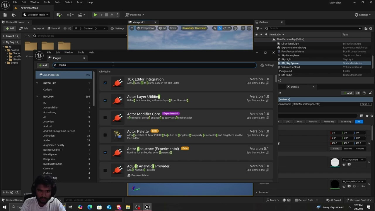Screen dimensions: 375x211
Task: Click the Play in editor button
Action: coord(95,15)
